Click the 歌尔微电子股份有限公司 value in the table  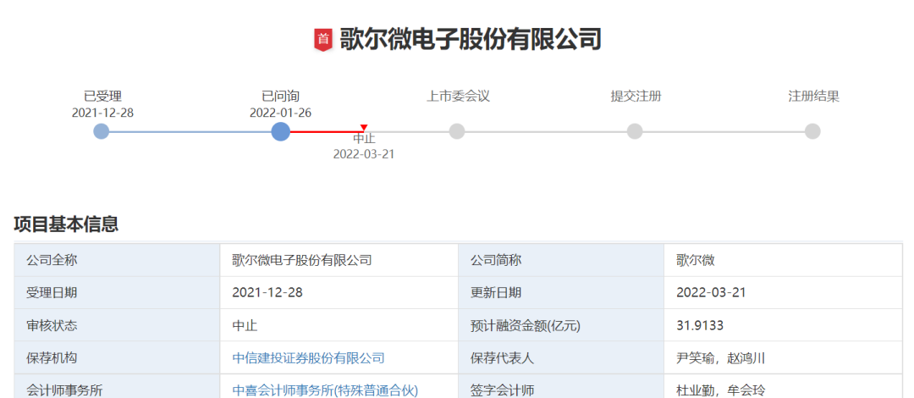pyautogui.click(x=302, y=260)
